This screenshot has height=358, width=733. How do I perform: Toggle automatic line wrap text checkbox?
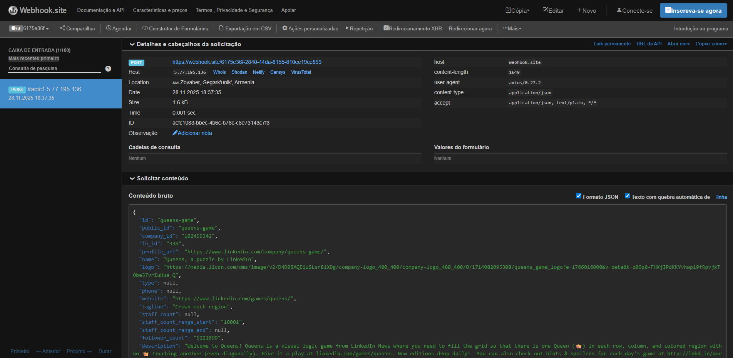(627, 196)
